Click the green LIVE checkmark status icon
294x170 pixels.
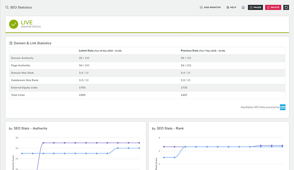(14, 24)
